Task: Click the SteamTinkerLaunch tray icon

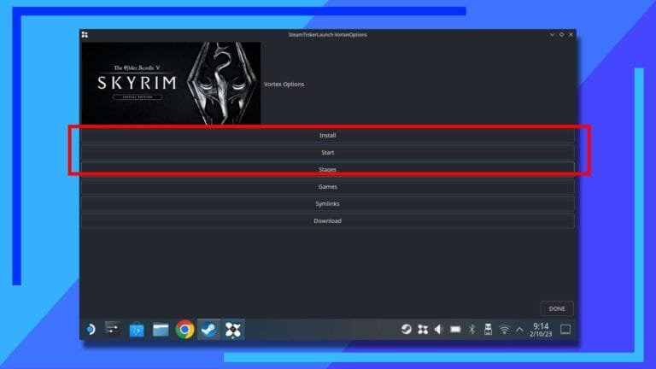Action: tap(423, 330)
